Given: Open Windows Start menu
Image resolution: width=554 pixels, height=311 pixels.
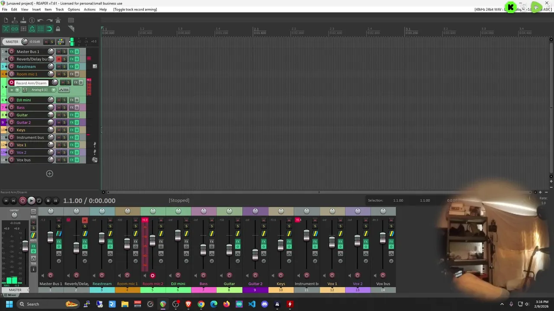Looking at the screenshot, I should (x=9, y=304).
